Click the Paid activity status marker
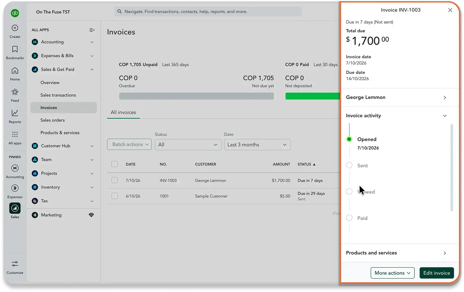This screenshot has width=464, height=292. coord(349,218)
